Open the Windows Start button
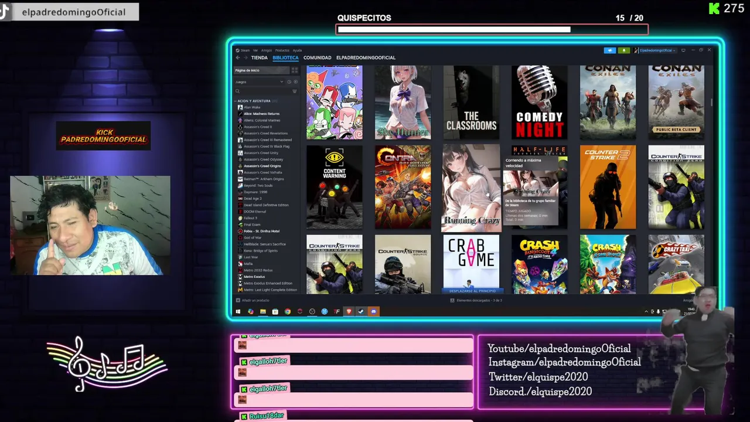This screenshot has width=750, height=422. 238,311
